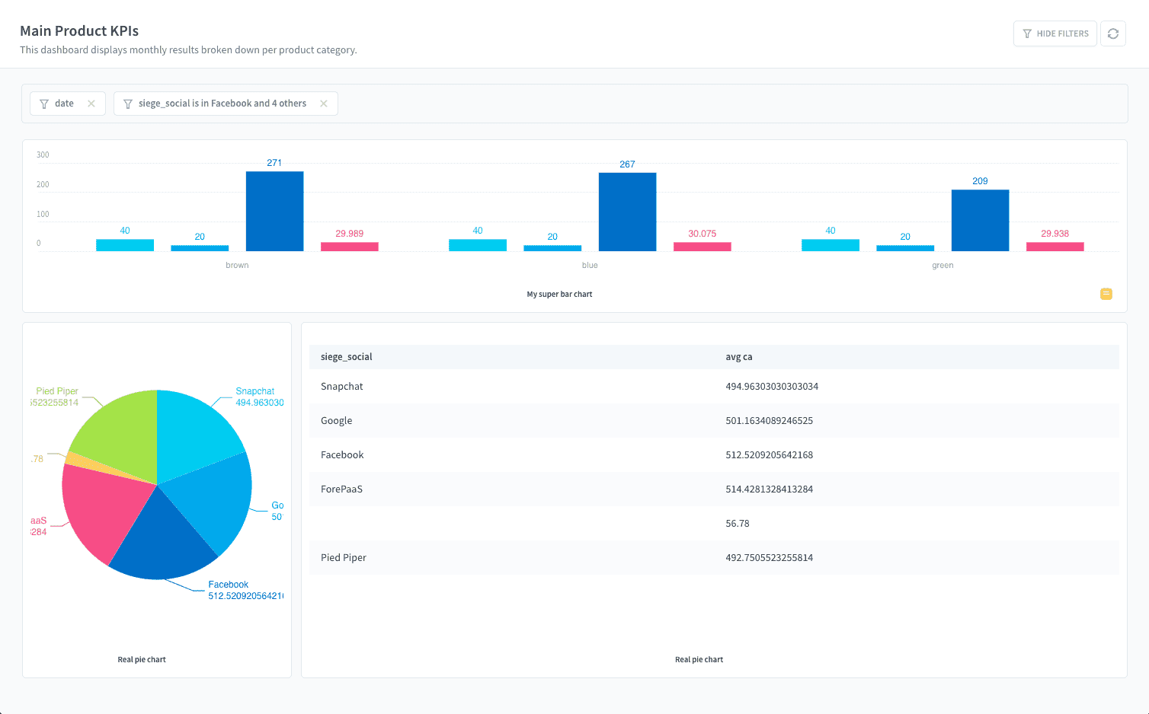
Task: Click the funnel icon in siege_social filter
Action: point(128,104)
